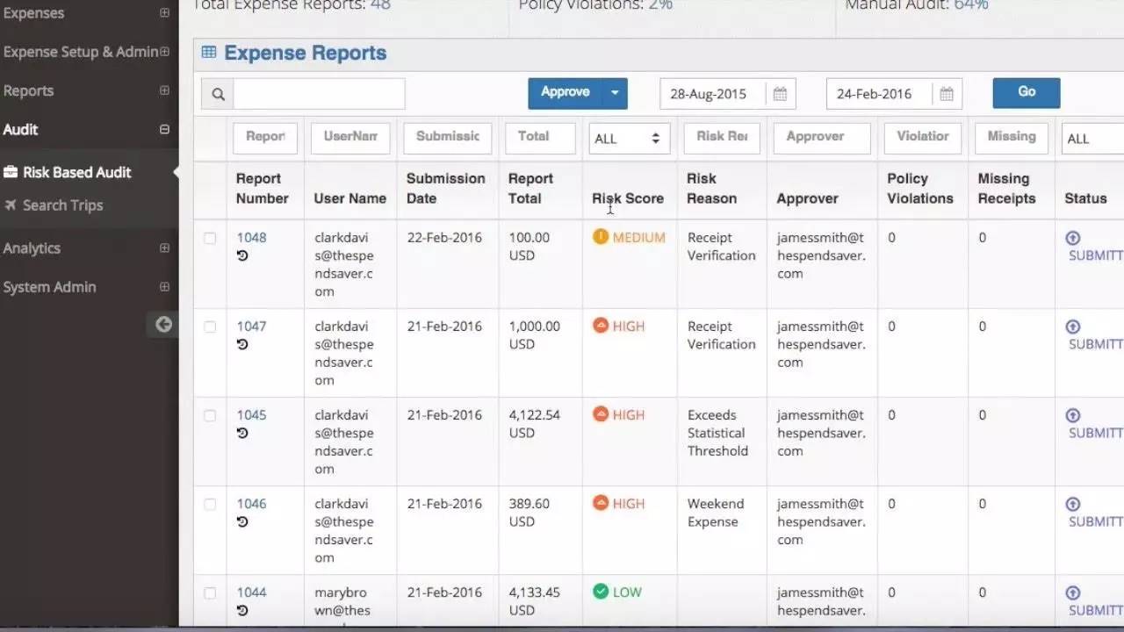Collapse the sidebar with the left arrow icon
The height and width of the screenshot is (632, 1124).
pyautogui.click(x=163, y=325)
